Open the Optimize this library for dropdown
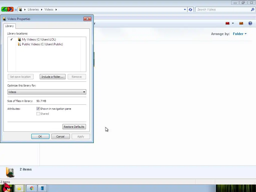Image resolution: width=256 pixels, height=192 pixels. coord(47,92)
